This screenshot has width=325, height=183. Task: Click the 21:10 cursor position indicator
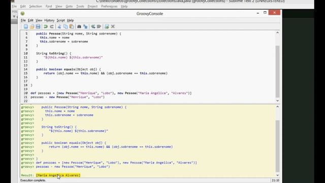coord(275,180)
